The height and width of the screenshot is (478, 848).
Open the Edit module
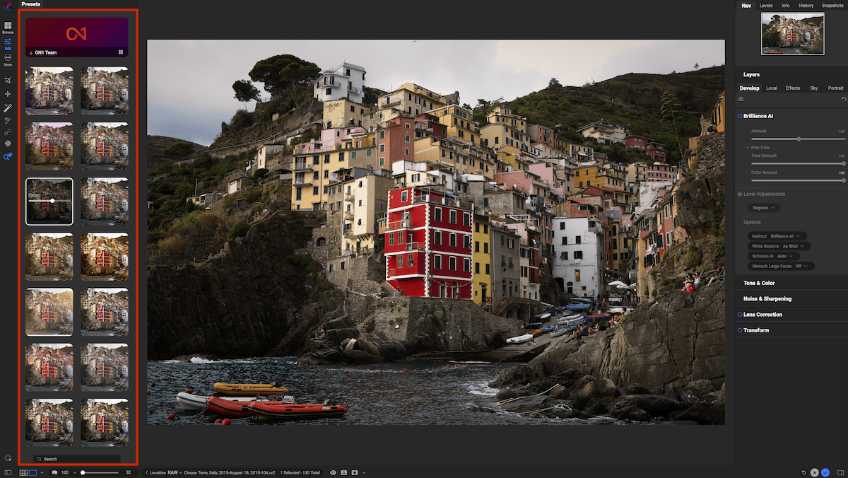[8, 42]
